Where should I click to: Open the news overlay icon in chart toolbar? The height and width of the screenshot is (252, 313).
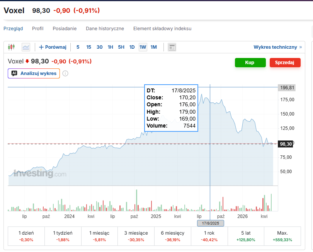(172, 47)
